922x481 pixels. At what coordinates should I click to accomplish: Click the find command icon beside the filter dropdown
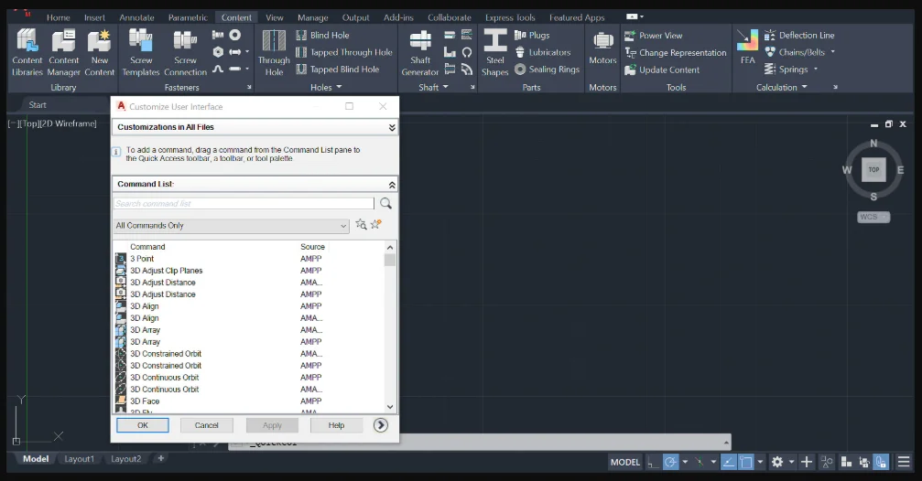pyautogui.click(x=361, y=224)
